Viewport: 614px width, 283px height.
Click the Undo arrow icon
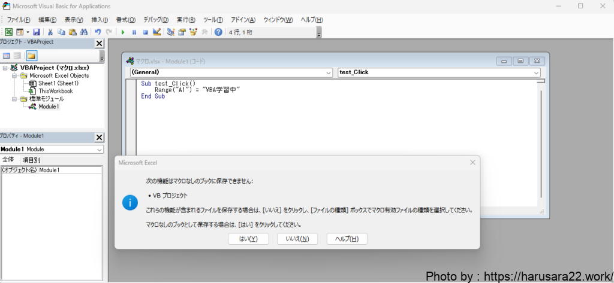pyautogui.click(x=98, y=32)
